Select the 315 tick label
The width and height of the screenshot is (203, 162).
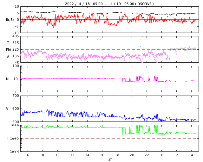click(16, 43)
